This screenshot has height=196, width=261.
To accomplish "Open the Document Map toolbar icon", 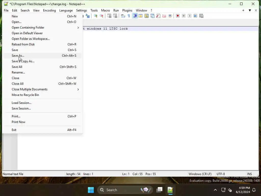I will point(147,16).
